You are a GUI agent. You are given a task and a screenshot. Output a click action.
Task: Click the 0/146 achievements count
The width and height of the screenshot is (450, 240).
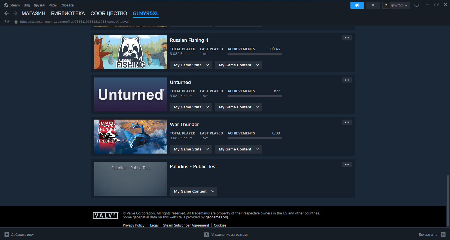[x=275, y=49]
